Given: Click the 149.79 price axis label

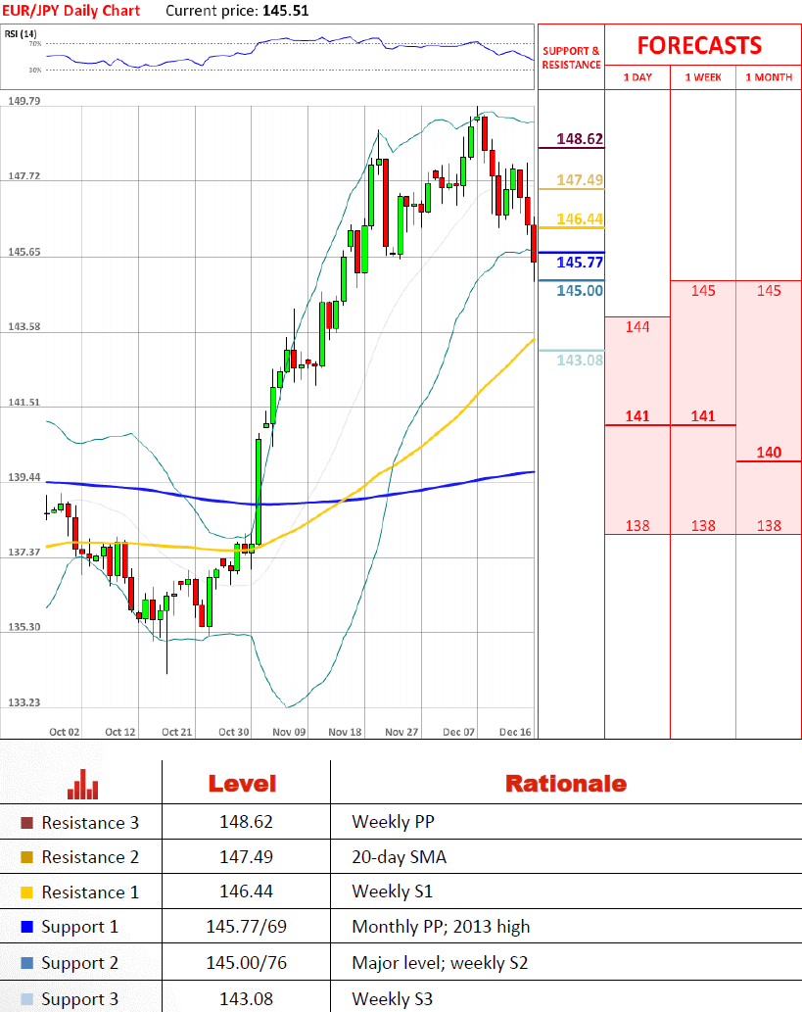Looking at the screenshot, I should (x=24, y=101).
